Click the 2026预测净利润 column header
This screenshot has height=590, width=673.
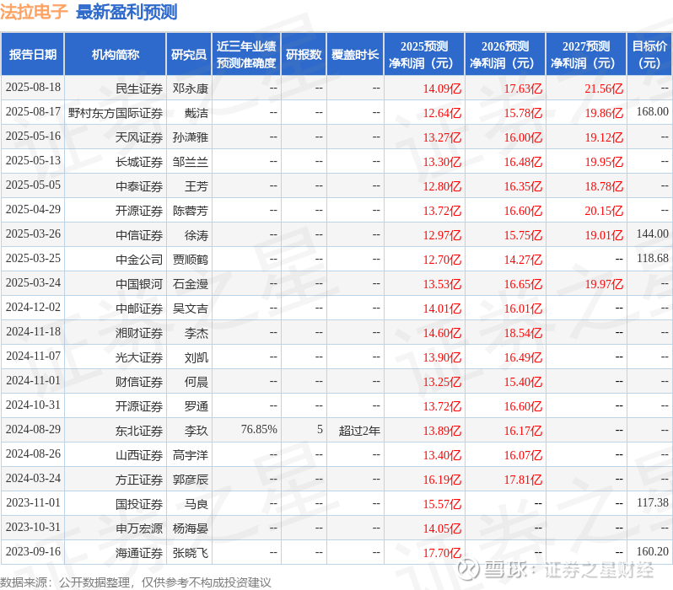coord(505,55)
